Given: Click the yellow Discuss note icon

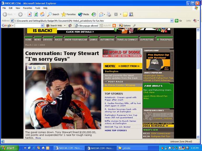Looking at the screenshot, I should [x=125, y=14].
